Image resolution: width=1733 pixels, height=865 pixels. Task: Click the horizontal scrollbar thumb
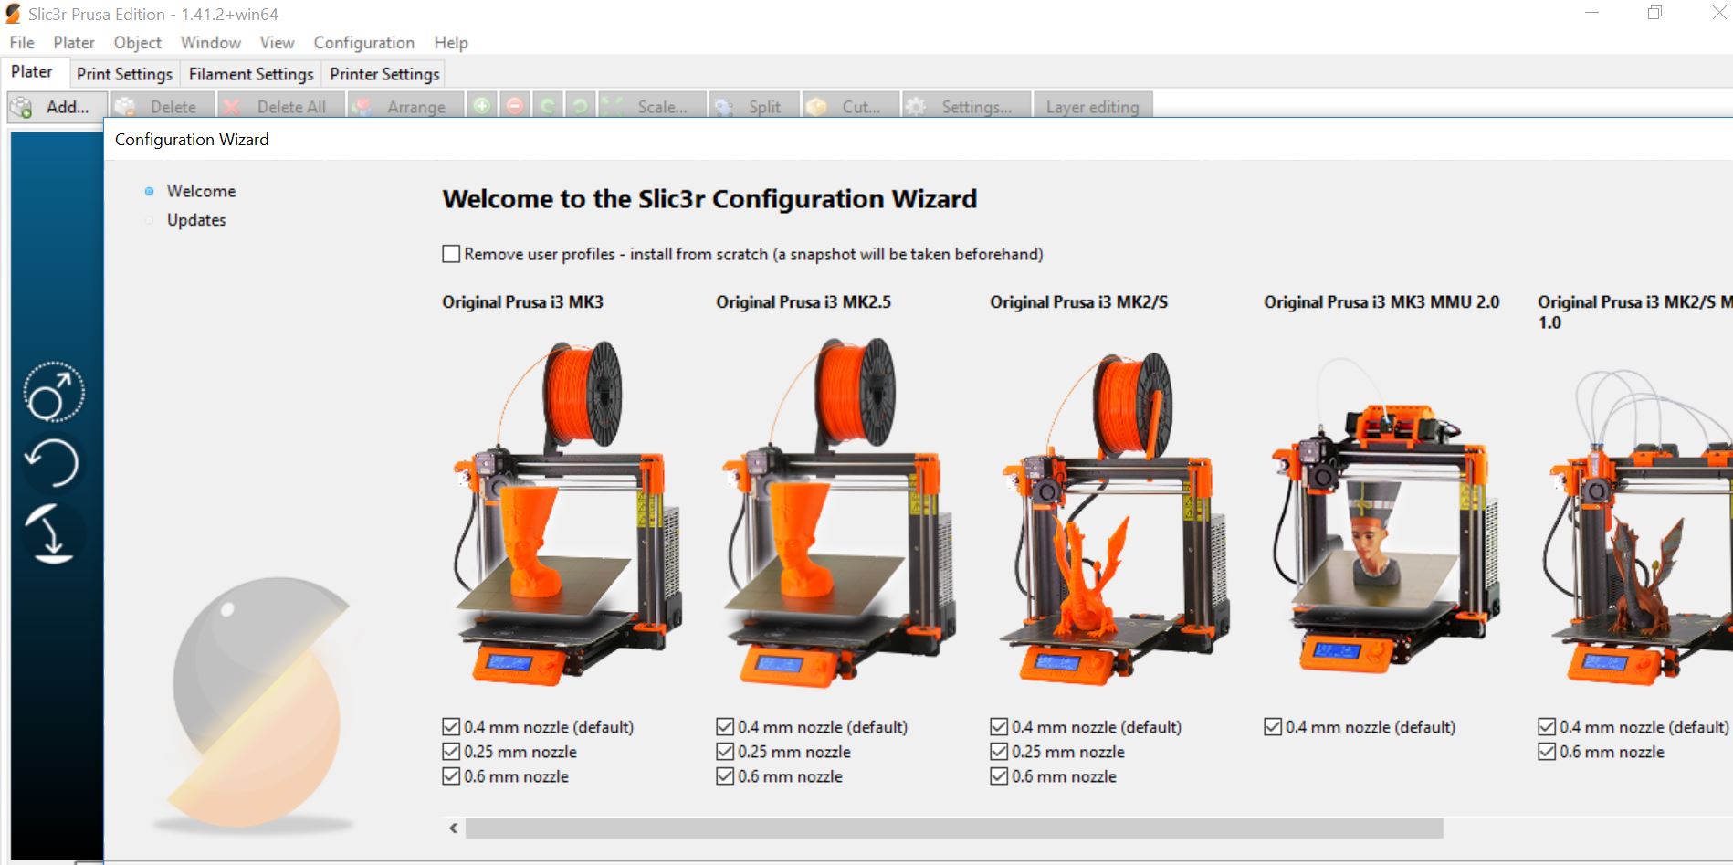click(x=954, y=828)
